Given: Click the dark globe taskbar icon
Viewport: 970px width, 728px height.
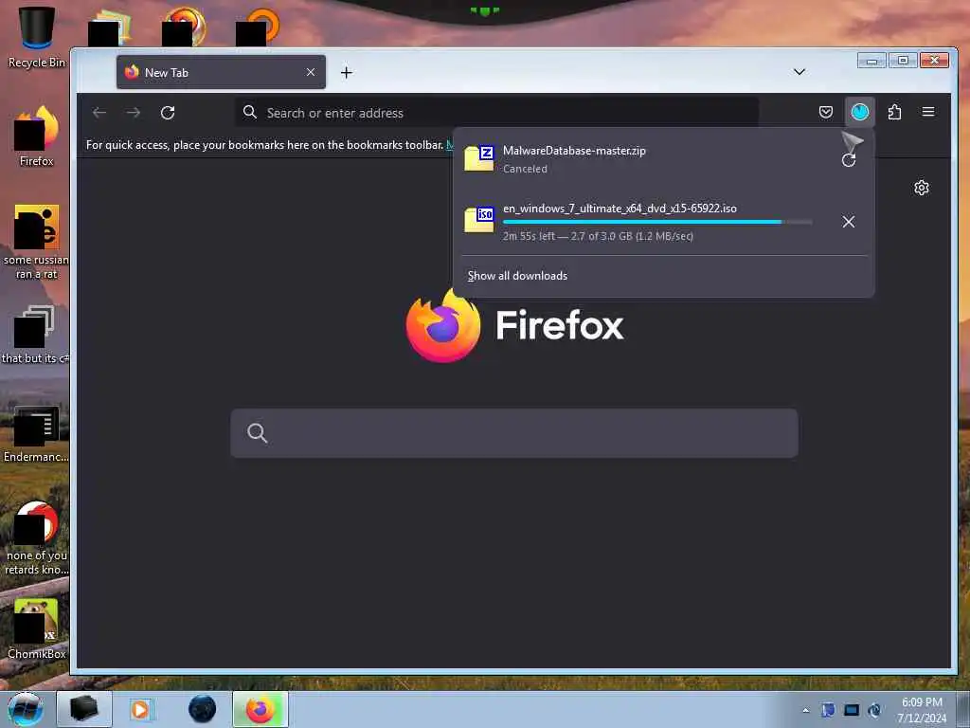Looking at the screenshot, I should click(x=203, y=709).
